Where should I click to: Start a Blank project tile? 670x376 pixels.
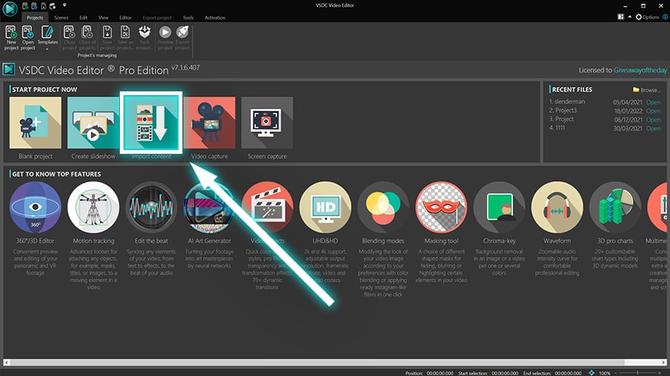[x=35, y=123]
